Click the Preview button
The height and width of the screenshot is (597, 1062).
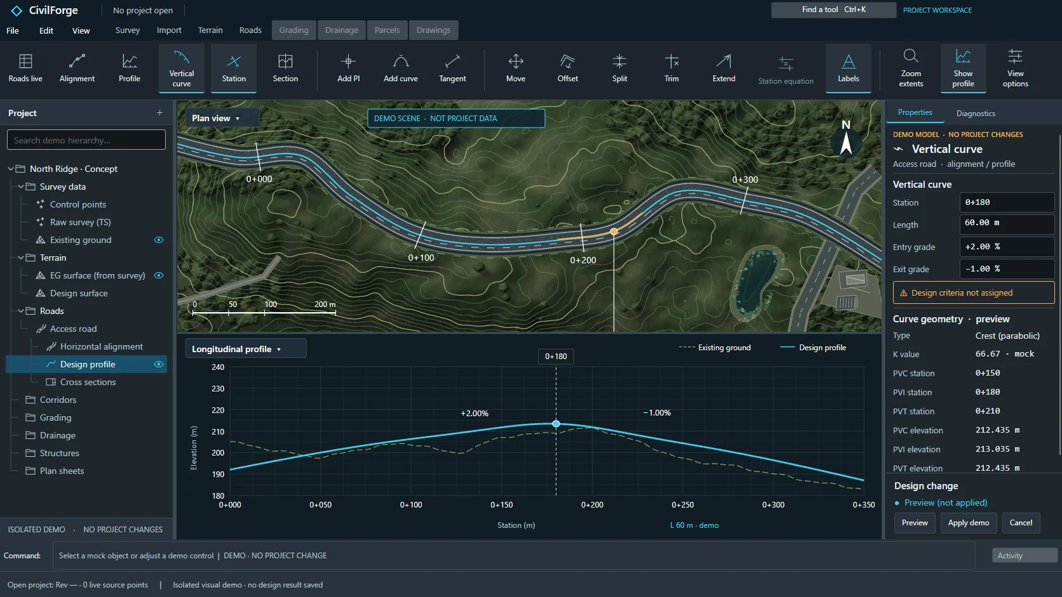click(x=915, y=523)
